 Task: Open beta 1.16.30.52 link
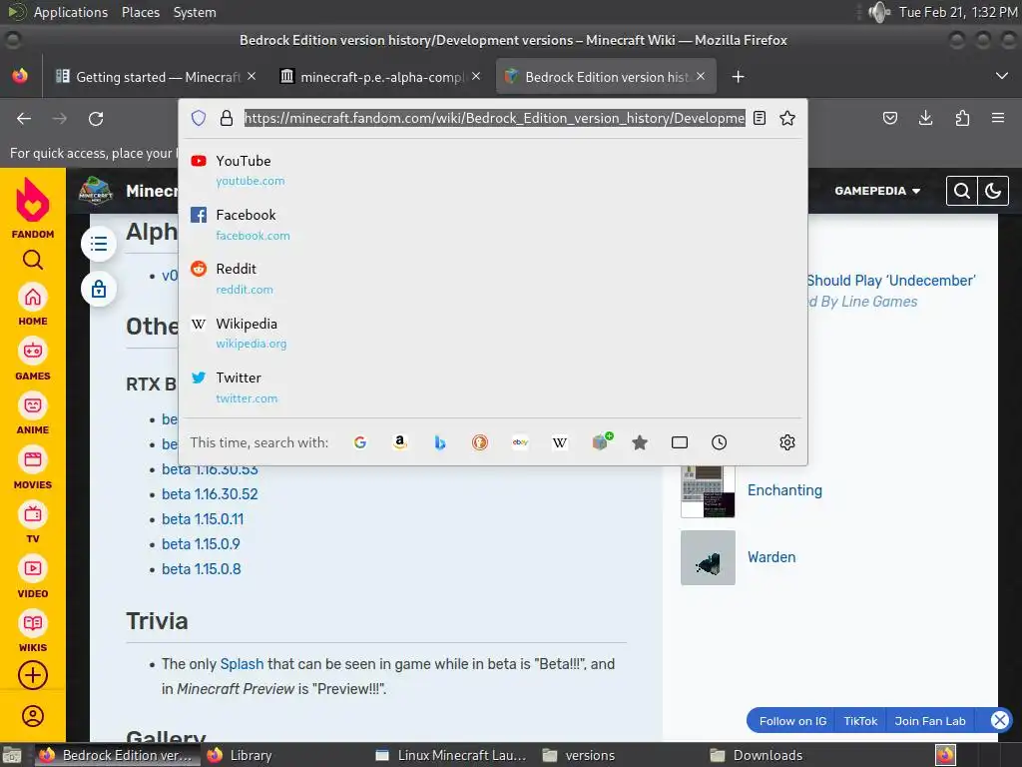point(210,493)
